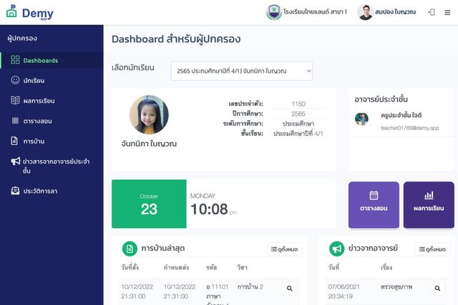Click the school emblem icon
This screenshot has height=305, width=458.
point(273,12)
